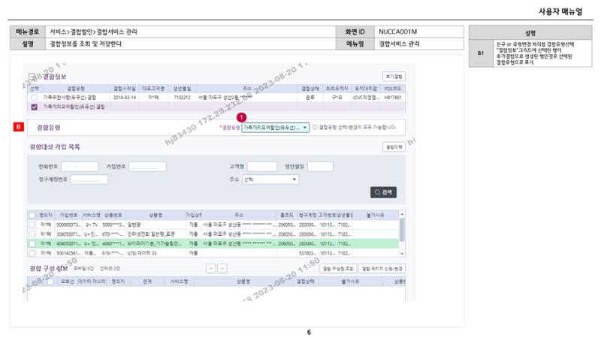Click the 결합이력 button
The height and width of the screenshot is (338, 601).
point(394,147)
